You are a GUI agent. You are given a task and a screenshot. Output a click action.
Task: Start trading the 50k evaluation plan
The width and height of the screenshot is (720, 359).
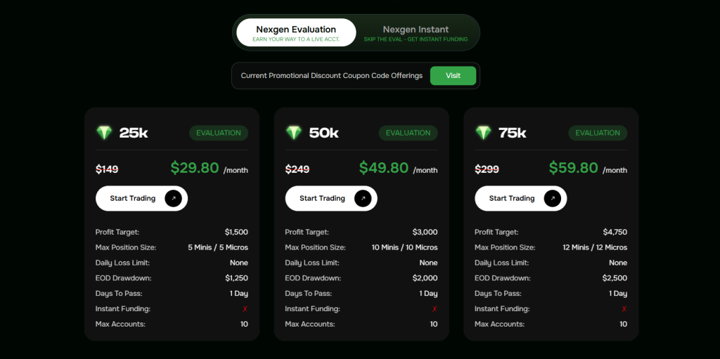tap(331, 198)
